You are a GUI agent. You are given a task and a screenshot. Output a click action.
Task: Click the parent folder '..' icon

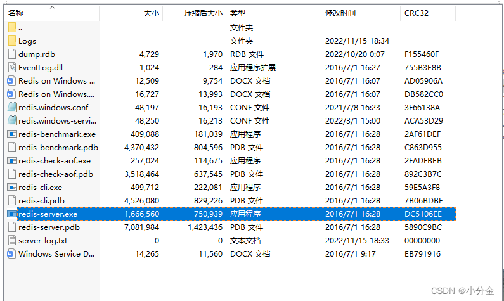coord(12,28)
